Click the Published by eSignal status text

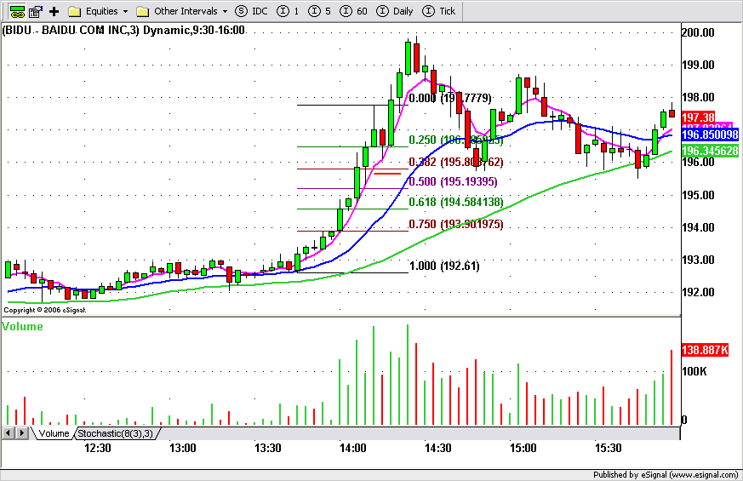665,475
